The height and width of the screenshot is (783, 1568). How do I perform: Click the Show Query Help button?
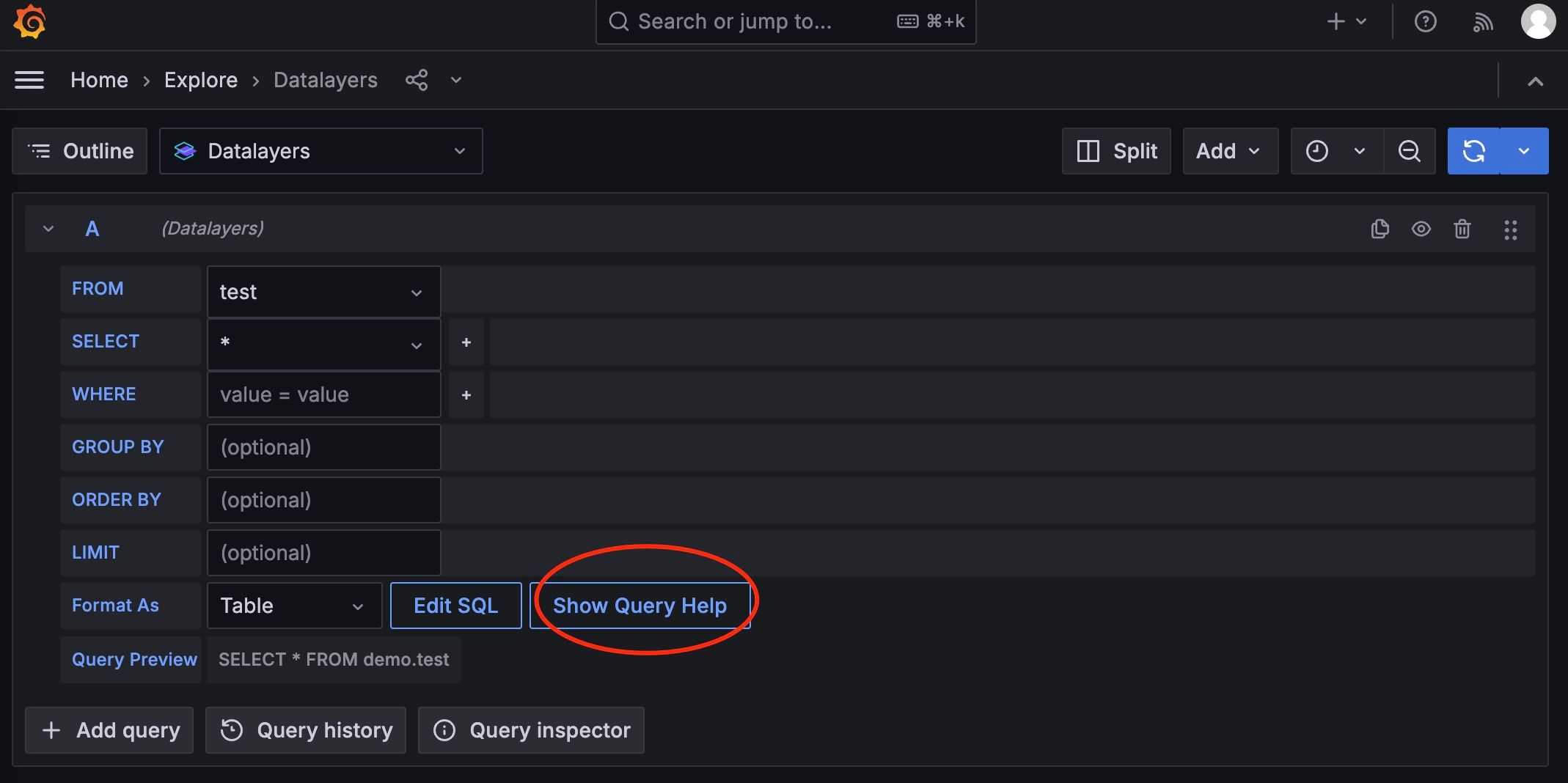(640, 606)
